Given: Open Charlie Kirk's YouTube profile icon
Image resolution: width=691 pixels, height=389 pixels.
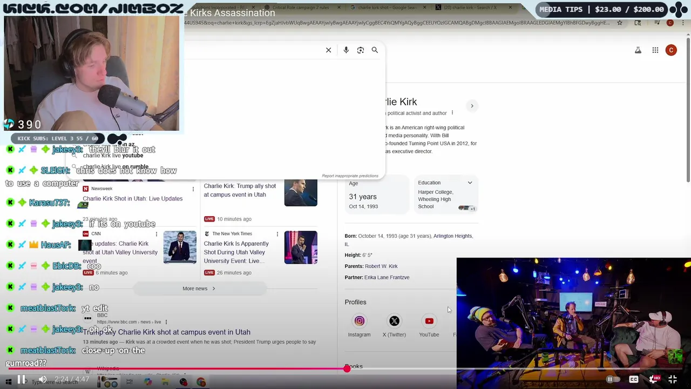Looking at the screenshot, I should click(429, 321).
